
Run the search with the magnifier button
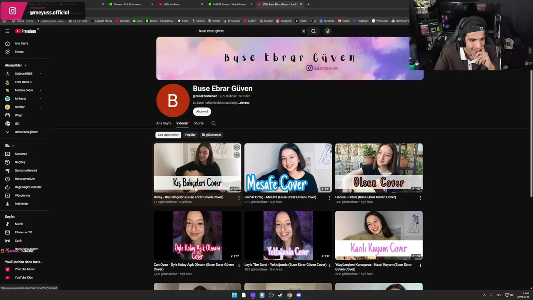pos(314,31)
